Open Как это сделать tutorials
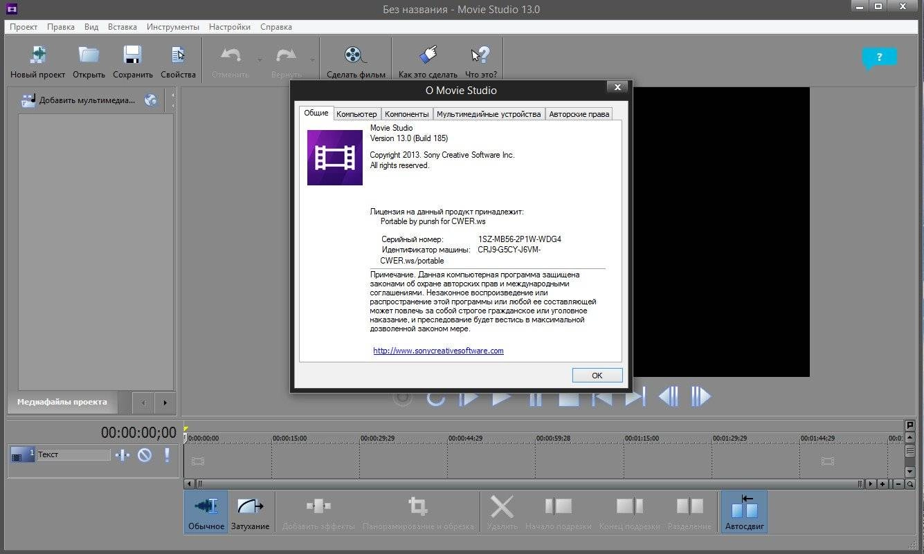 (428, 62)
